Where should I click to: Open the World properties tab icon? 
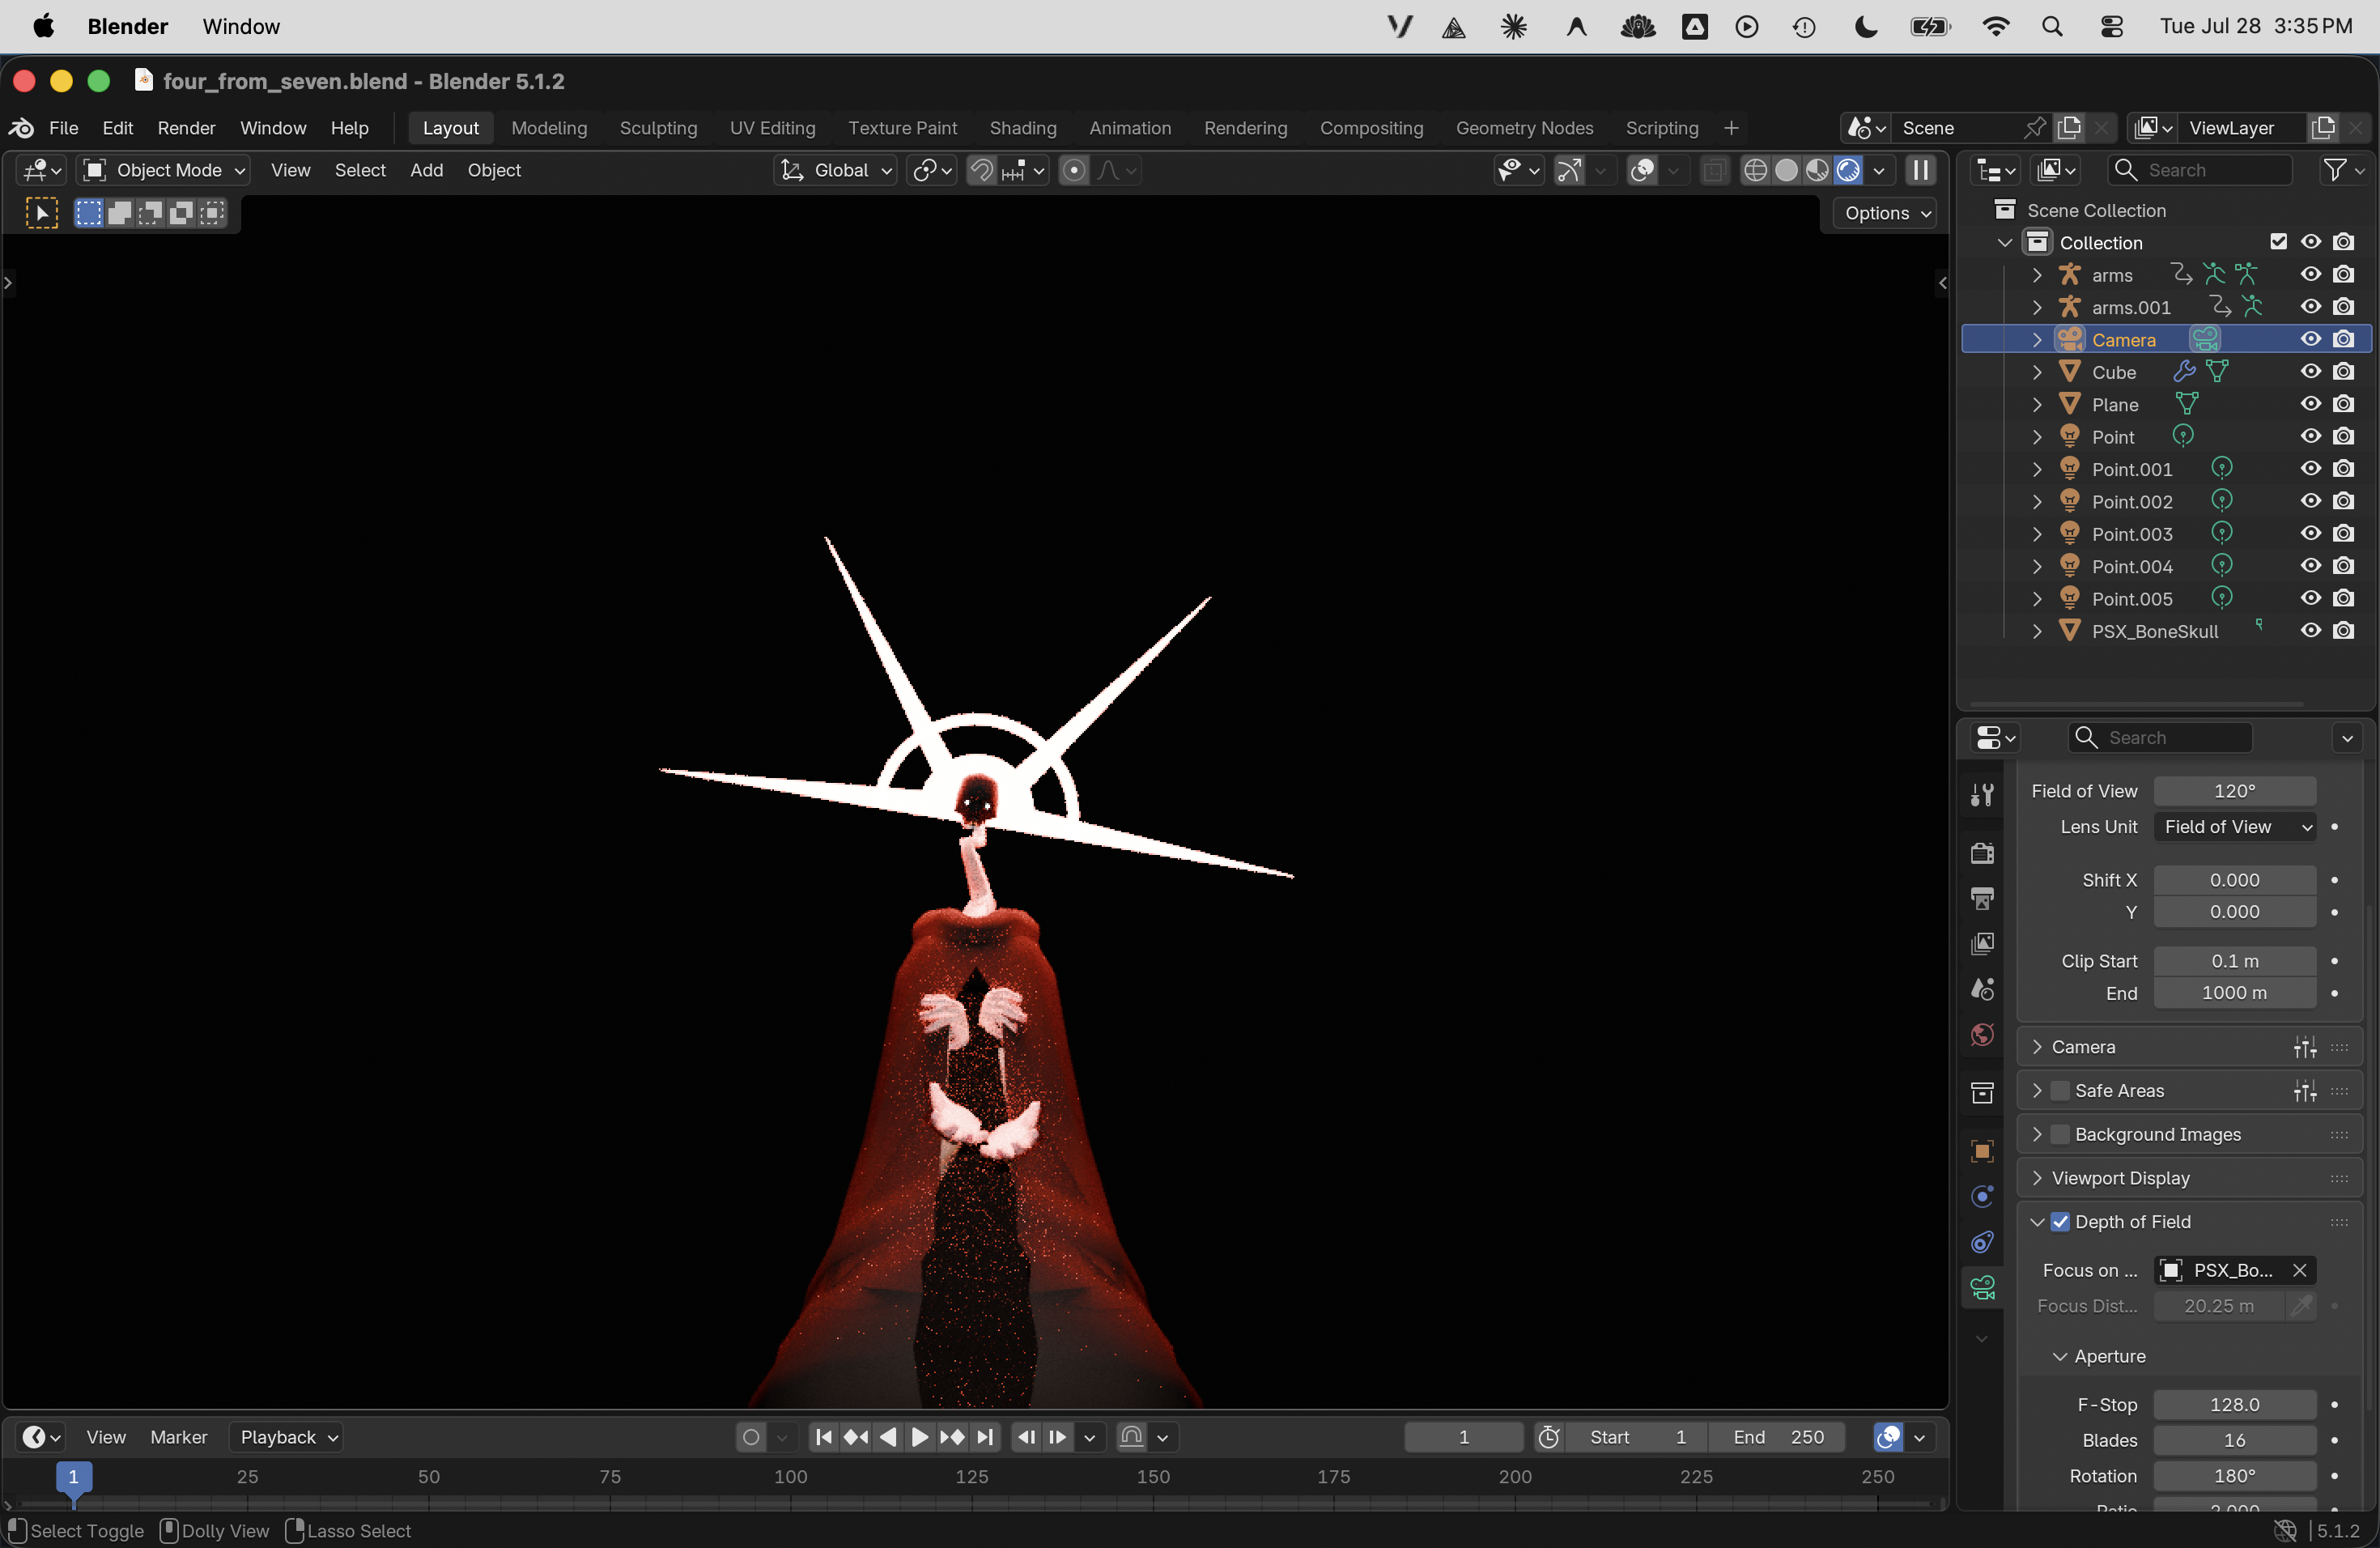pos(1982,1034)
